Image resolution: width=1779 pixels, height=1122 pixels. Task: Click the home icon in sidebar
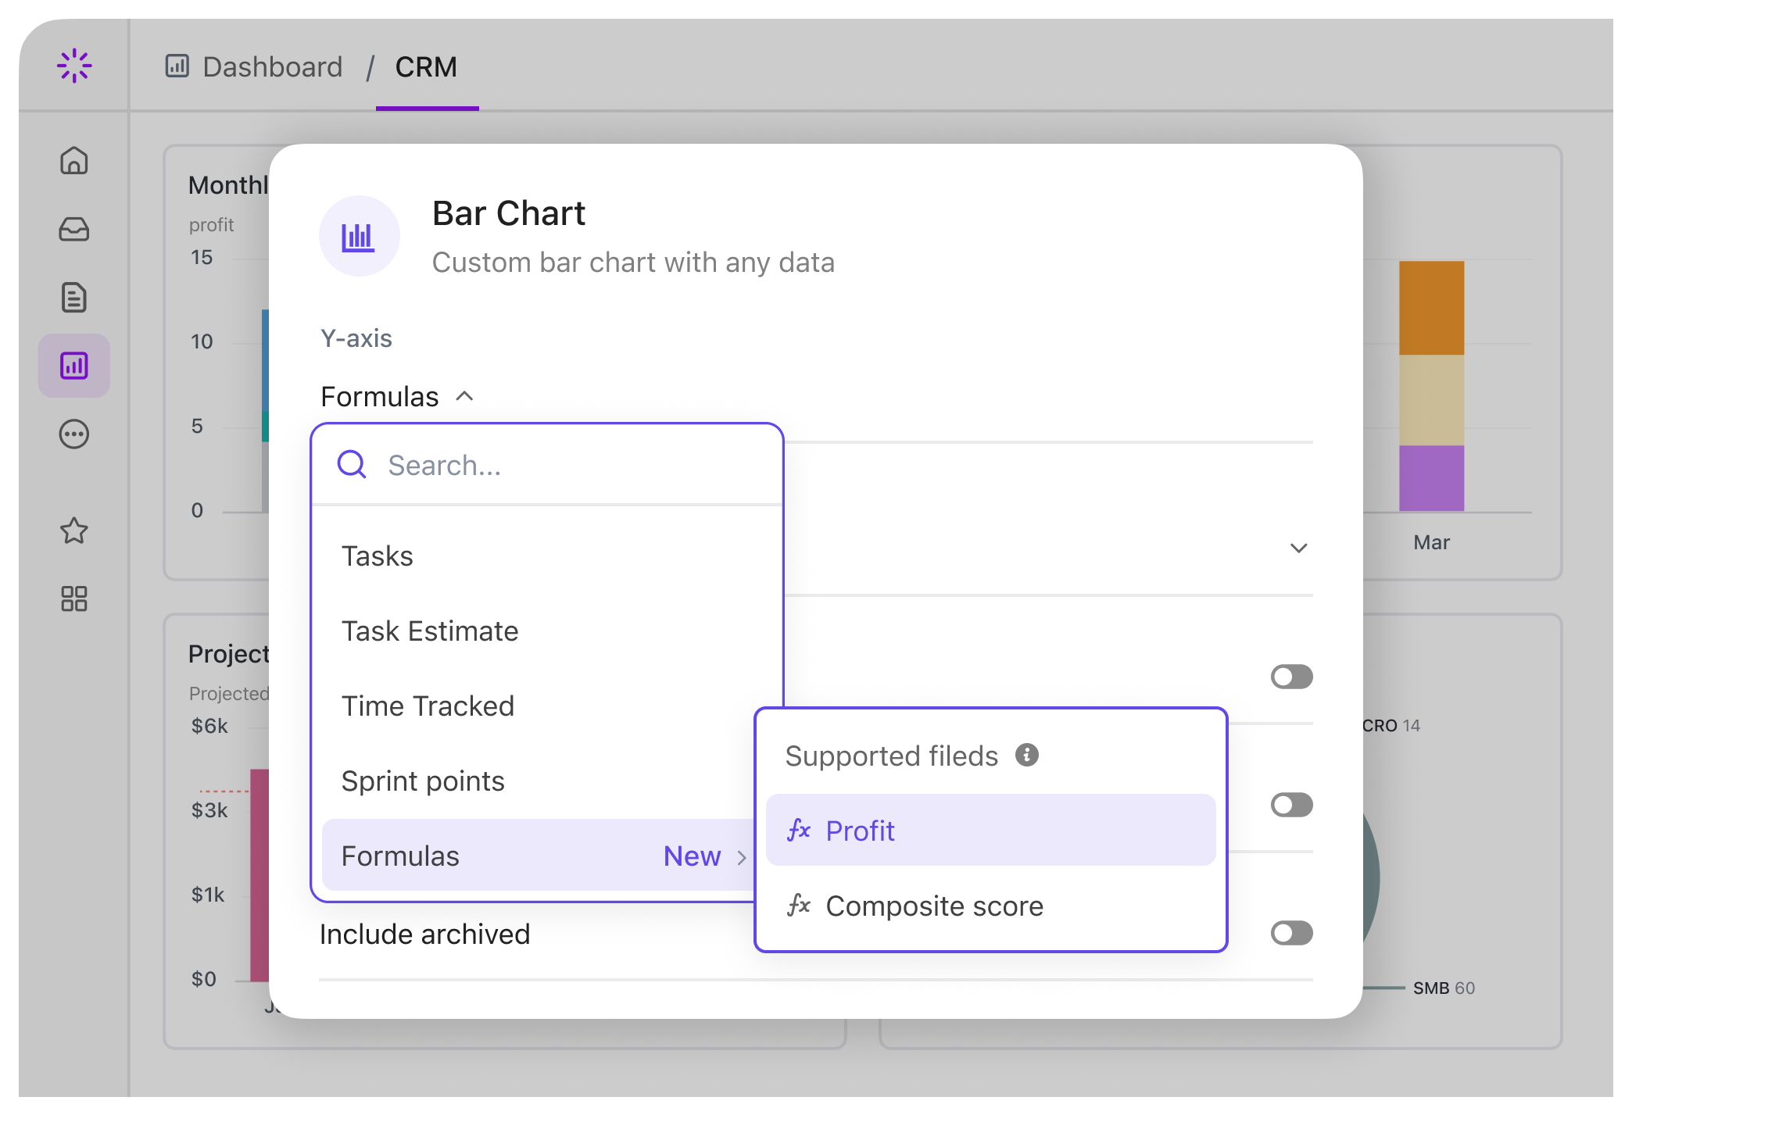74,160
